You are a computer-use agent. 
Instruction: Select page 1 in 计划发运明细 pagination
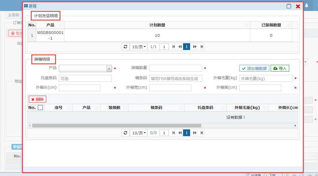[187, 47]
